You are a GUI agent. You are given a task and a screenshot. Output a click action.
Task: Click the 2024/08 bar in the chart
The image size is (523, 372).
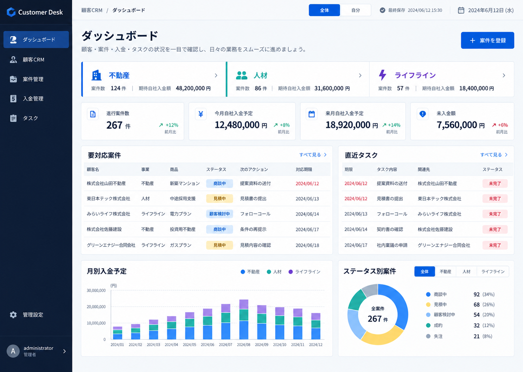tap(244, 319)
